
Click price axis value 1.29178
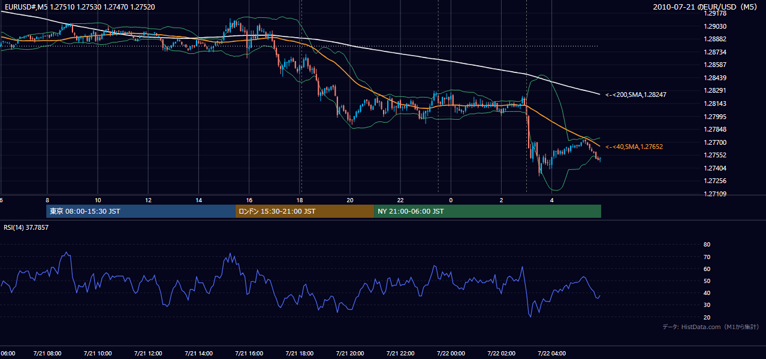point(715,14)
